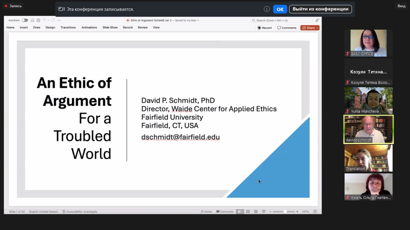
Task: Open the PowerPoint Home icon in title bar
Action: (x=32, y=20)
